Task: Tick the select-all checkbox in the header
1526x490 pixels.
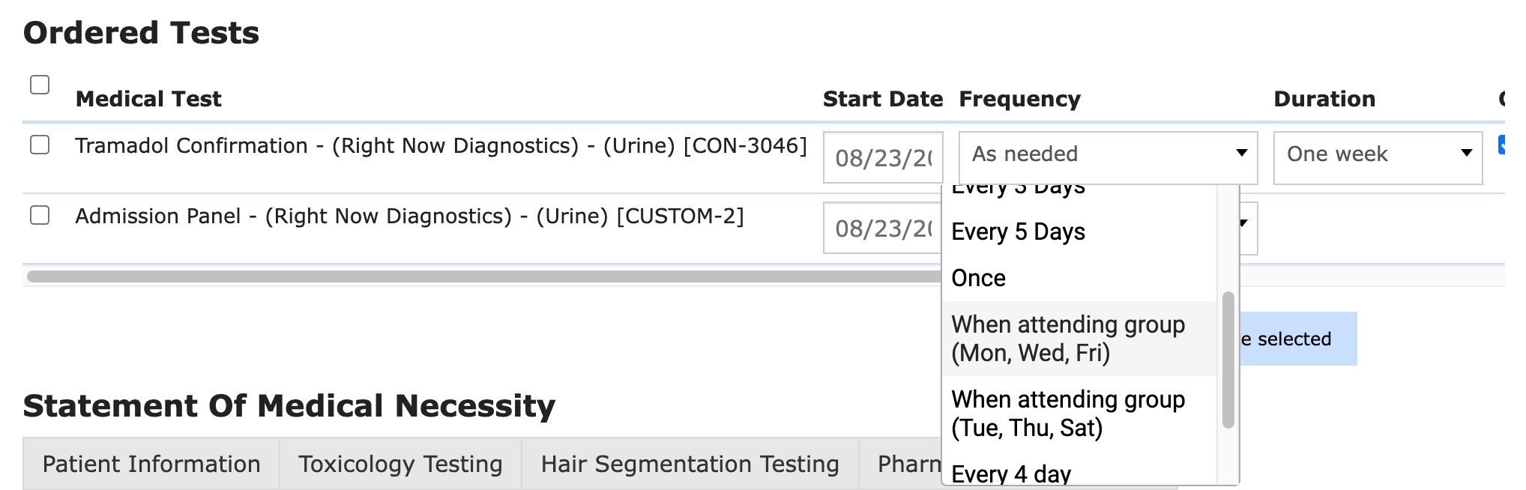Action: pos(40,85)
